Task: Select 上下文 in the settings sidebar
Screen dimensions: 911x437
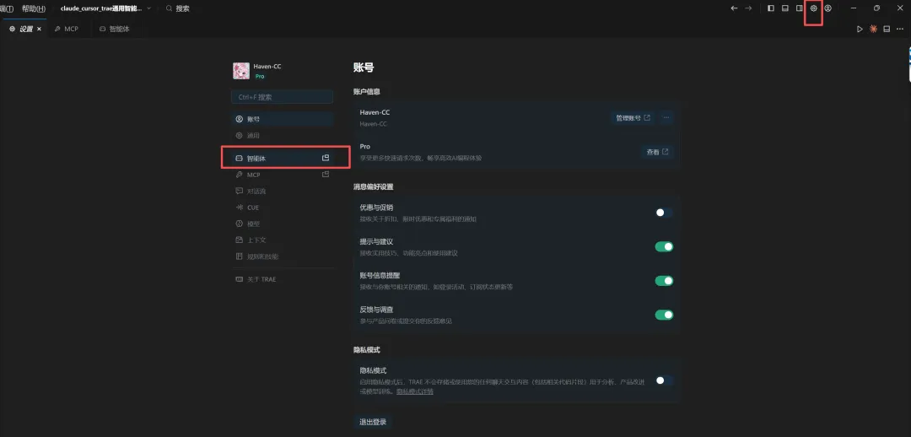Action: click(282, 240)
